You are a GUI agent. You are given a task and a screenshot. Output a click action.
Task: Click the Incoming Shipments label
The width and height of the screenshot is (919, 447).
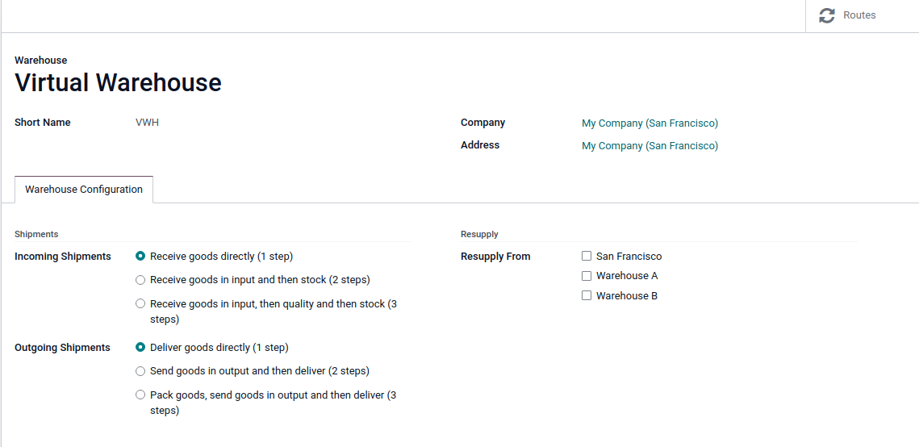(x=63, y=257)
